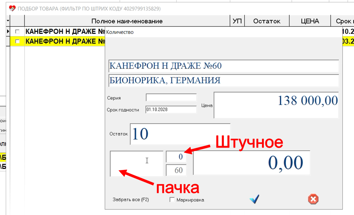Screen dimensions: 354x215
Task: Click the Остаток column header
Action: click(267, 21)
